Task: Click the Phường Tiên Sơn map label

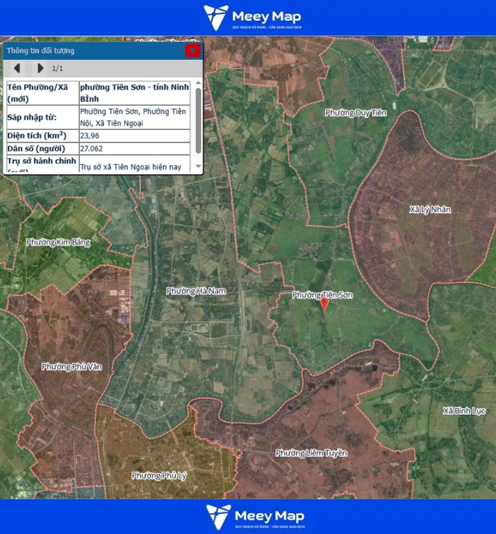Action: (322, 295)
